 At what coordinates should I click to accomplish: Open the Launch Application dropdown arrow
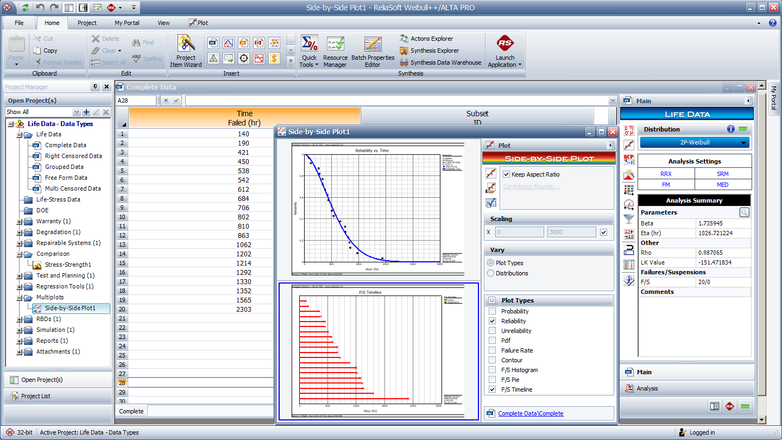click(520, 65)
